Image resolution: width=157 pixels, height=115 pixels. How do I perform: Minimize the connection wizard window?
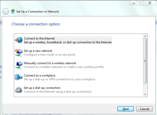133,3
